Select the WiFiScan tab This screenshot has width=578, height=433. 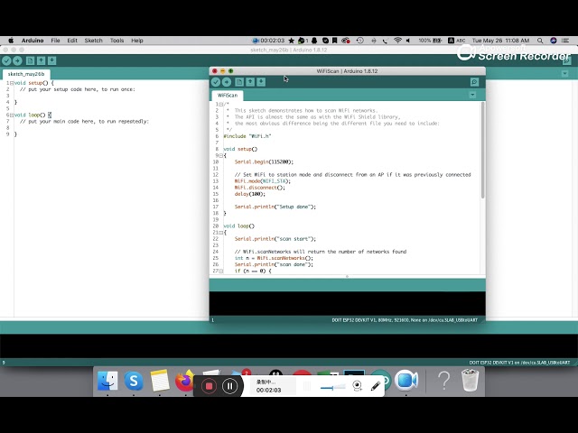click(x=228, y=95)
